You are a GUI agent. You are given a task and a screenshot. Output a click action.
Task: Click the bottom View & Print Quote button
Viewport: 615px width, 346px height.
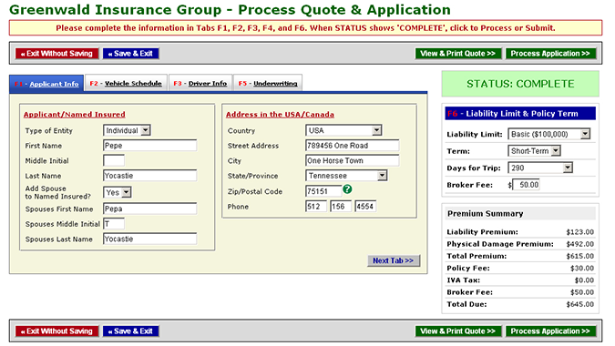(x=458, y=331)
